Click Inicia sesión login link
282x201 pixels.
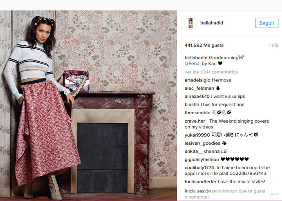click(x=198, y=191)
